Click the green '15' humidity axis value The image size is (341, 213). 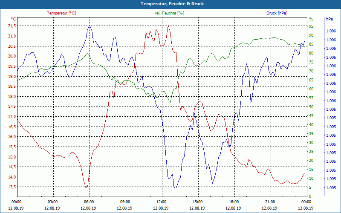(311, 170)
